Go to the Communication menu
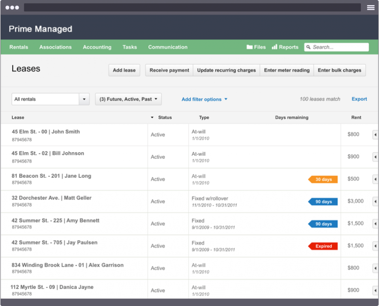The image size is (379, 306). point(168,47)
